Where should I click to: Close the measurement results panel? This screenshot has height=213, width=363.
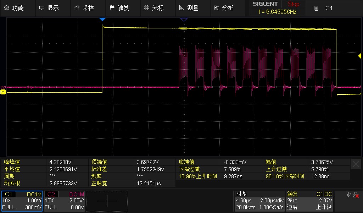coord(356,164)
